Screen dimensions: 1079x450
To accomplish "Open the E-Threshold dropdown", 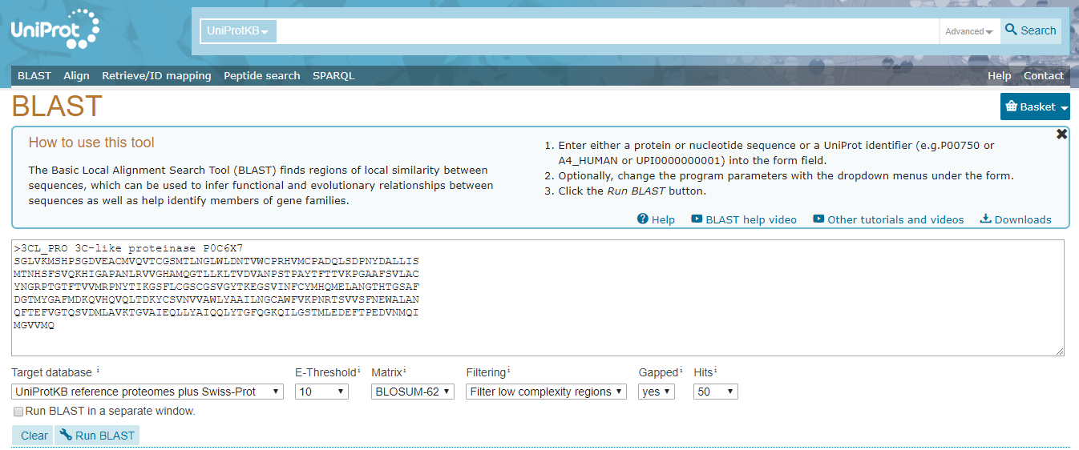I will pyautogui.click(x=321, y=392).
